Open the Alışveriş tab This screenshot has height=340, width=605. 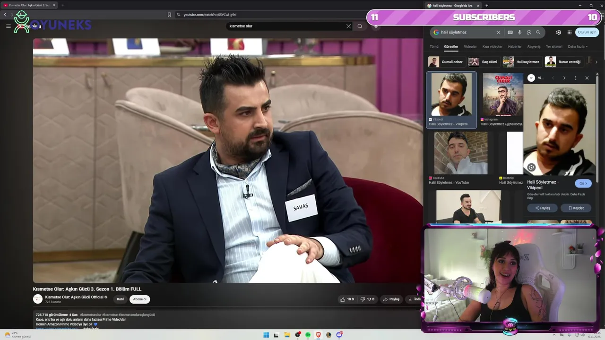coord(534,47)
